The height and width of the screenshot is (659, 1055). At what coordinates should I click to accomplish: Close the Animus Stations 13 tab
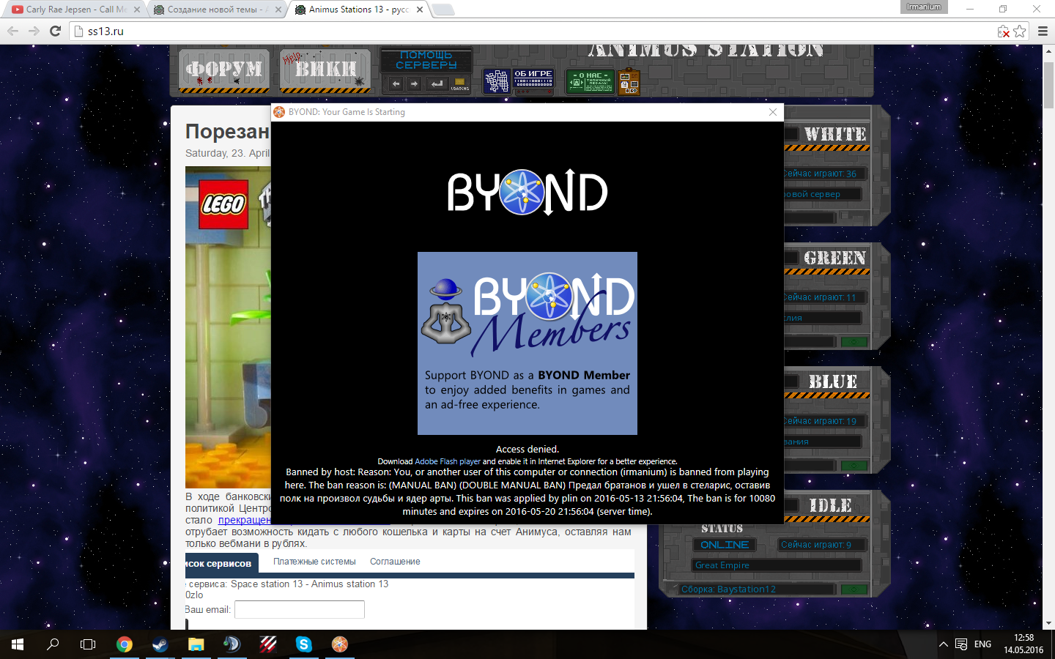420,10
